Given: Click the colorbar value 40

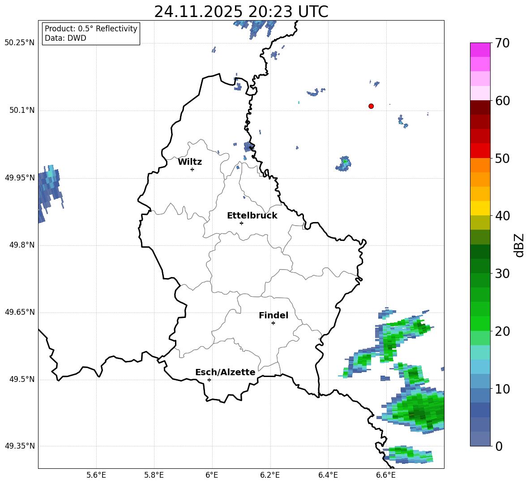Looking at the screenshot, I should (x=503, y=216).
